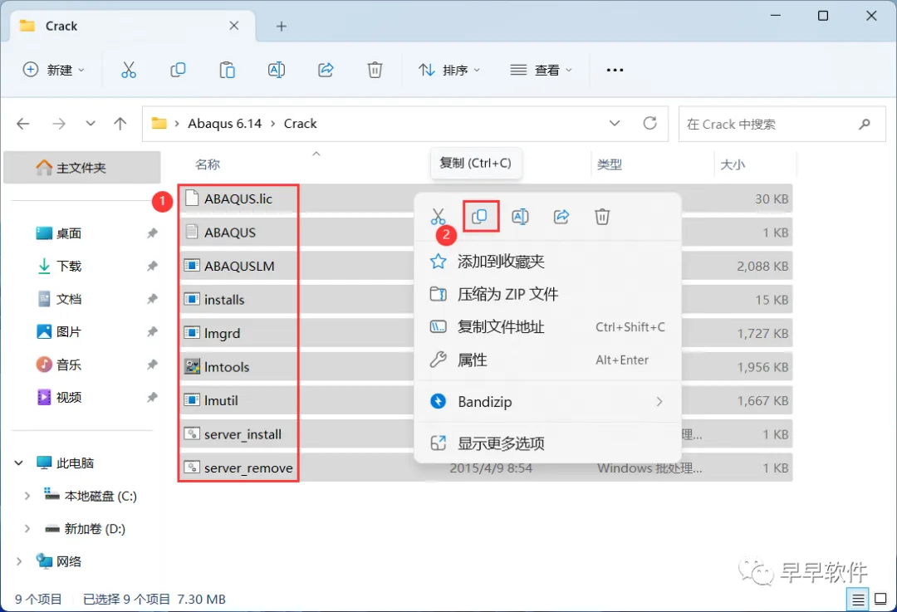
Task: Expand the Network (网络) node
Action: pyautogui.click(x=19, y=561)
